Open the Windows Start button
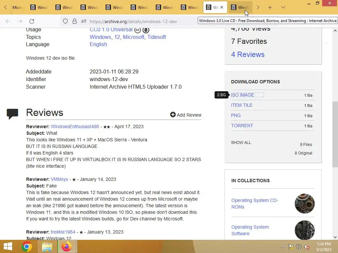The image size is (338, 253). click(x=8, y=246)
